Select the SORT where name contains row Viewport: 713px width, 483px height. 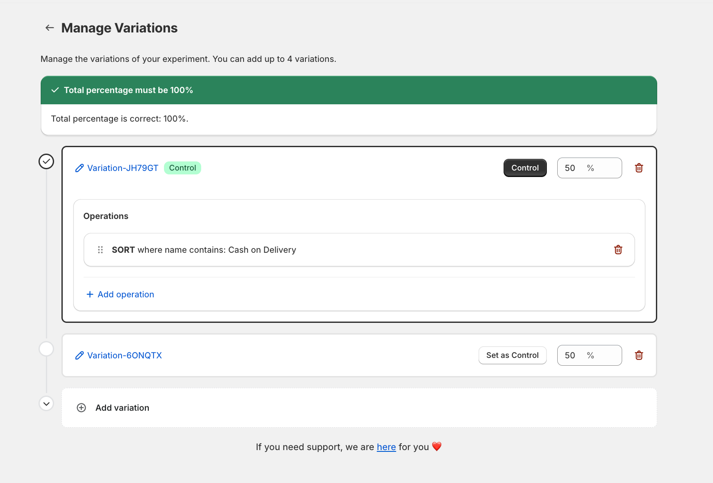346,250
